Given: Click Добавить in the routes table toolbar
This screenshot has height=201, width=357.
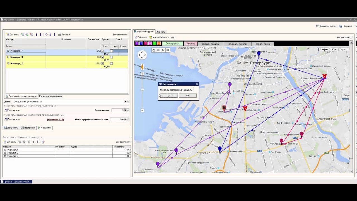Looking at the screenshot, I should (x=13, y=35).
